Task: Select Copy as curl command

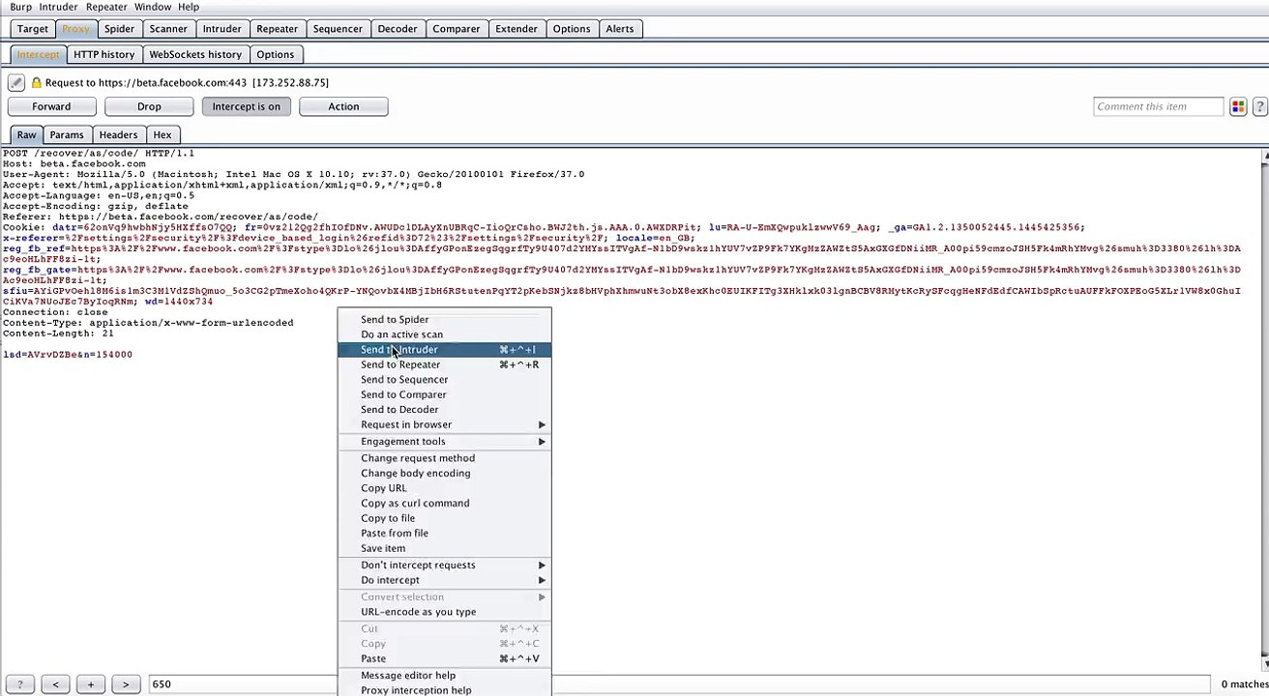Action: 444,504
